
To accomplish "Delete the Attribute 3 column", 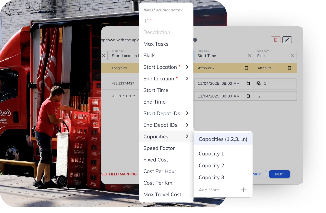I will pos(289,68).
